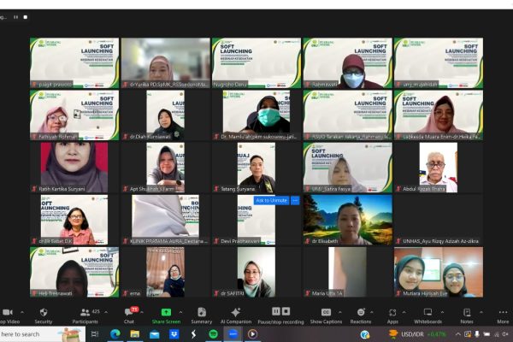Click the Stop Video camera icon

click(7, 312)
